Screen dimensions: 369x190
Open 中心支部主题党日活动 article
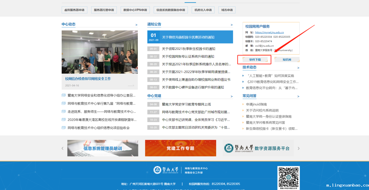[196, 127]
